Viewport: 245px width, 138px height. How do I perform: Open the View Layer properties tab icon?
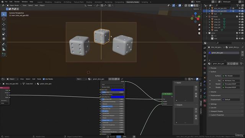tap(205, 60)
